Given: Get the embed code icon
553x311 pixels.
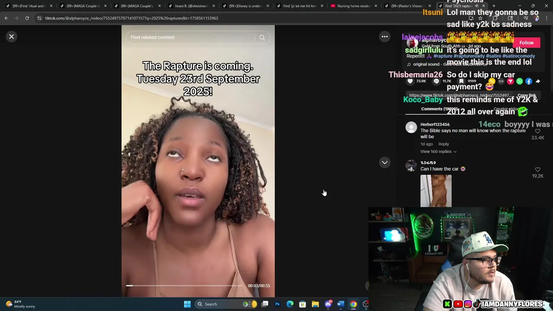Looking at the screenshot, I should (x=501, y=81).
